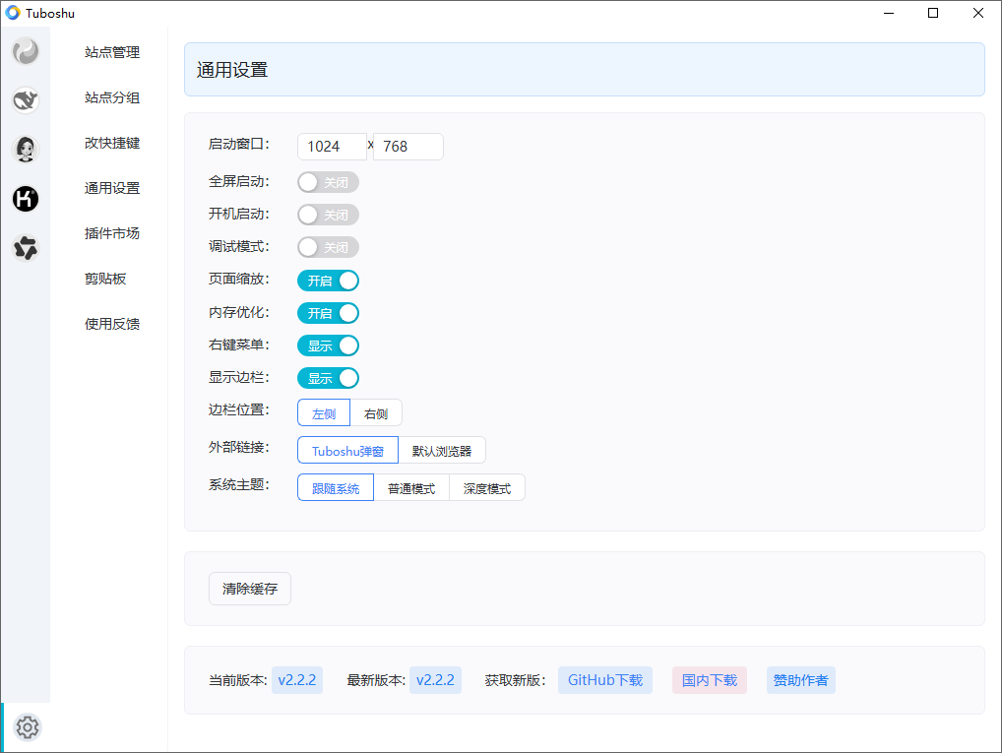
Task: Click the 外部链接 label
Action: (x=239, y=448)
